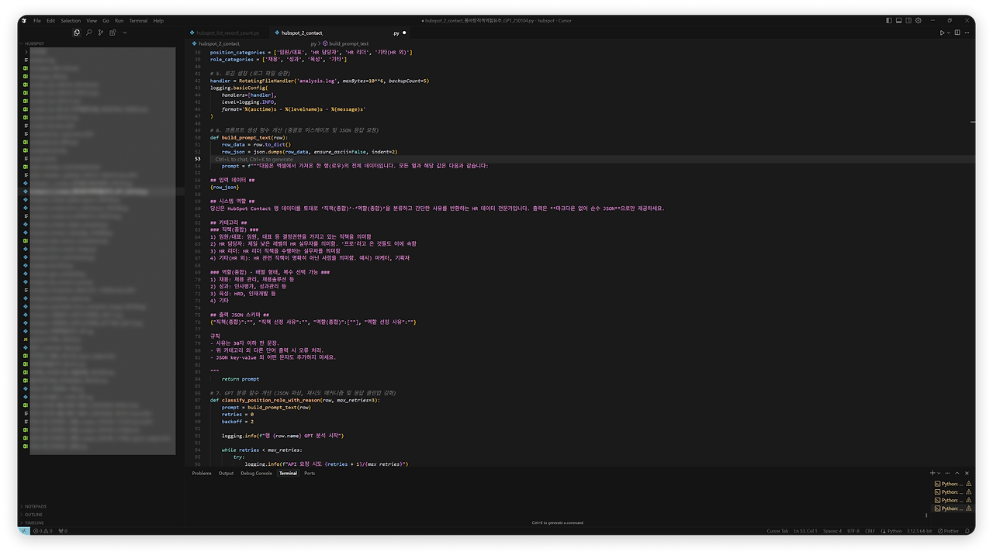
Task: Open the Run menu
Action: [119, 20]
